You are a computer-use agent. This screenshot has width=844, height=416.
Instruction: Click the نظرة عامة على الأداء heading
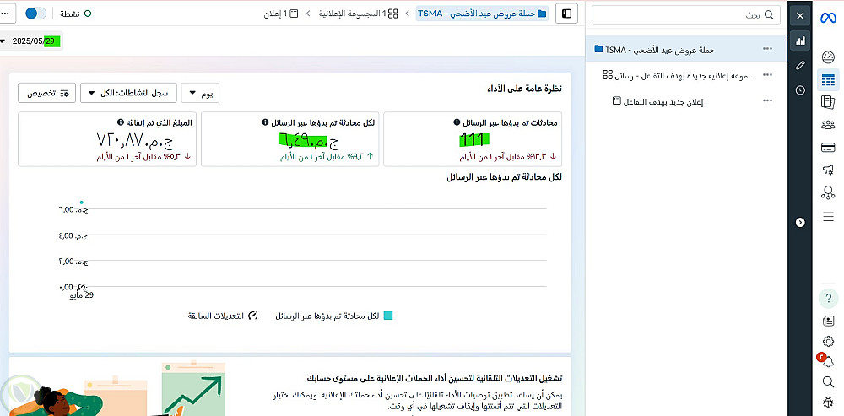coord(524,89)
